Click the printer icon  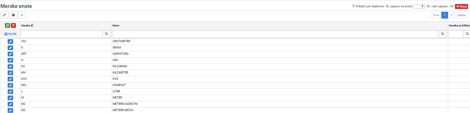[x=13, y=15]
